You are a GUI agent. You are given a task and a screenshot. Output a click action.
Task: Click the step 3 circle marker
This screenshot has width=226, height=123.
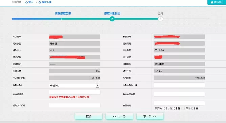[x=160, y=19]
